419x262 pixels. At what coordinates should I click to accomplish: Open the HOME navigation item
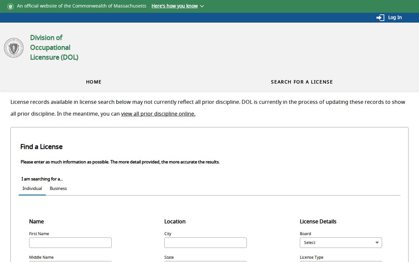pos(94,82)
